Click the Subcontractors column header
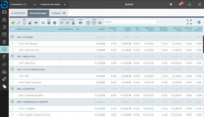This screenshot has height=117, width=204. tap(66, 29)
